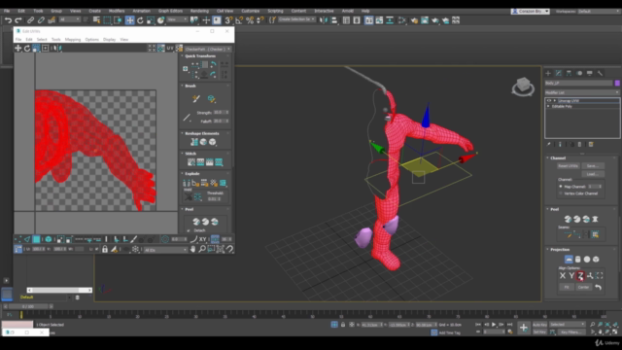The height and width of the screenshot is (350, 622).
Task: Open the All IDs dropdown in Edit UVWs
Action: pyautogui.click(x=165, y=250)
